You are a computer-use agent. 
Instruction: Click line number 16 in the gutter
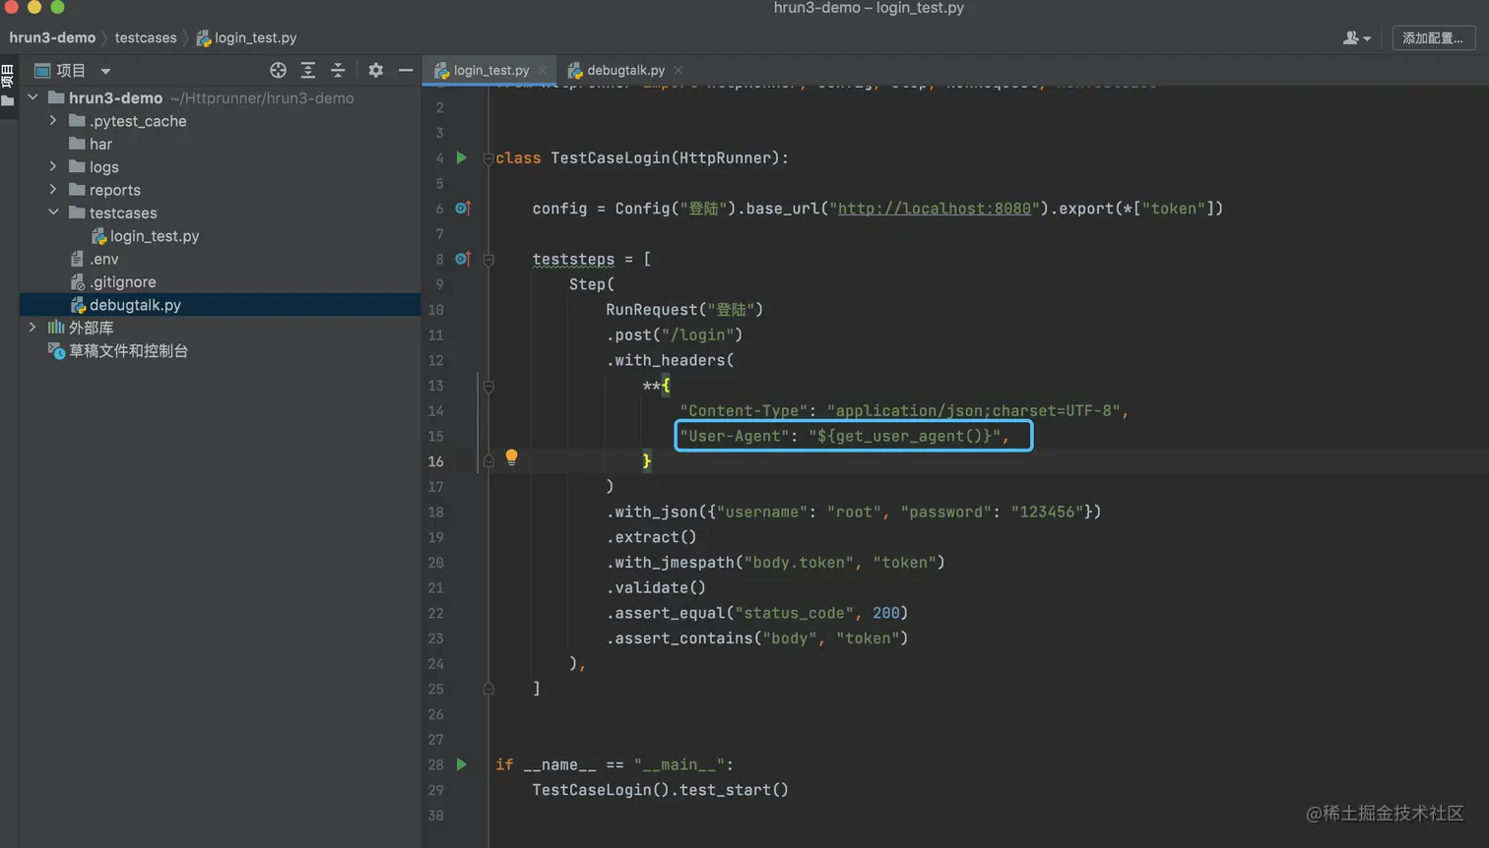pyautogui.click(x=435, y=461)
